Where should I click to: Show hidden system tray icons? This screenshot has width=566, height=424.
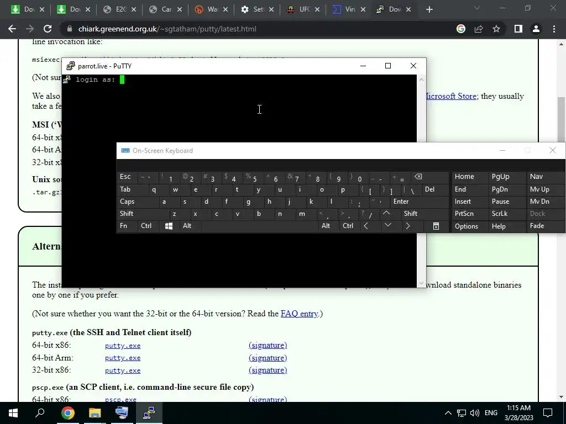448,413
